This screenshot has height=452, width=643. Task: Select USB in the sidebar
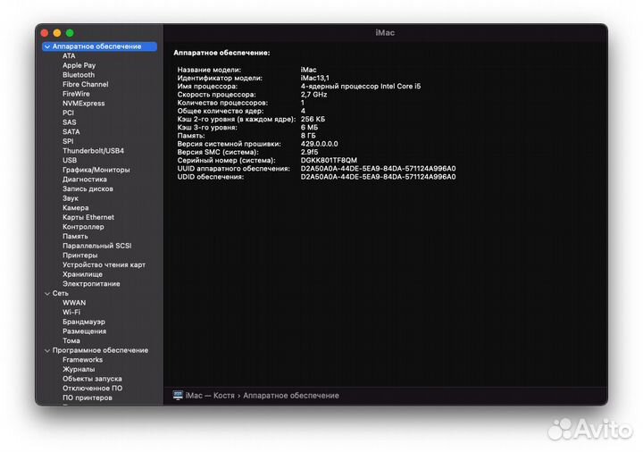coord(70,160)
